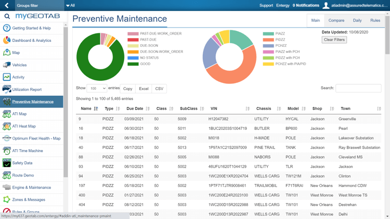Open the search magnifier icon
This screenshot has height=219, width=390.
coord(7,16)
